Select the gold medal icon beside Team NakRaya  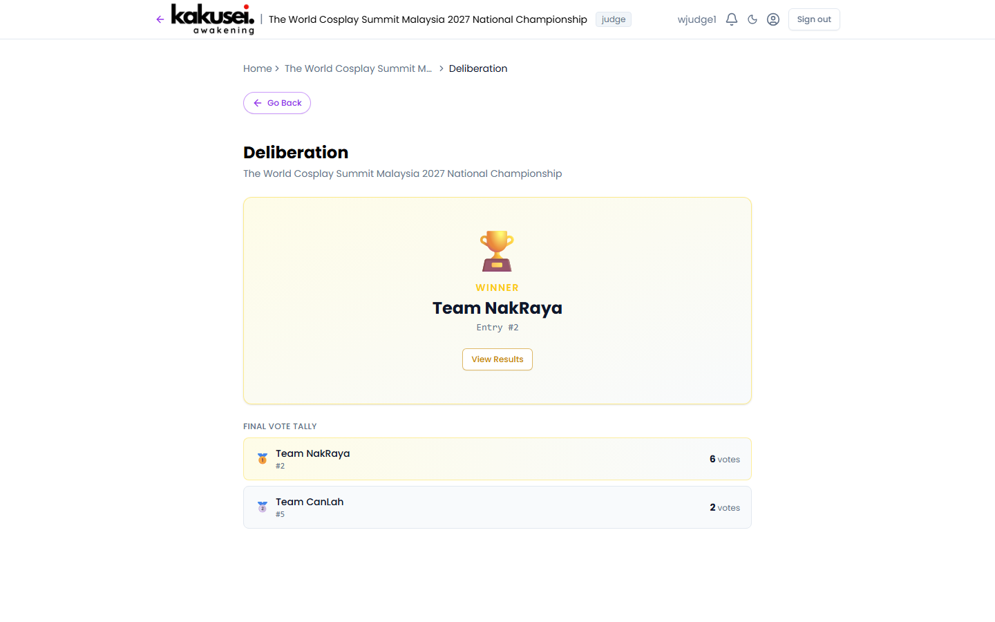(262, 458)
